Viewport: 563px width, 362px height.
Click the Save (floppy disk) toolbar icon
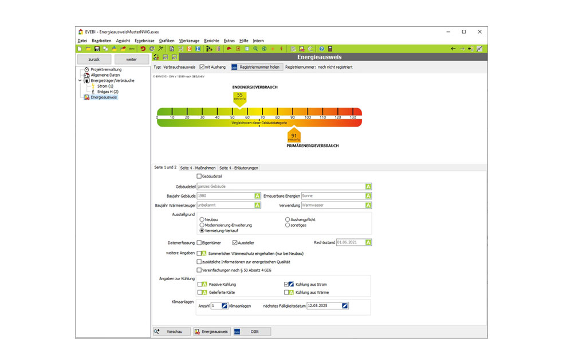coord(96,49)
